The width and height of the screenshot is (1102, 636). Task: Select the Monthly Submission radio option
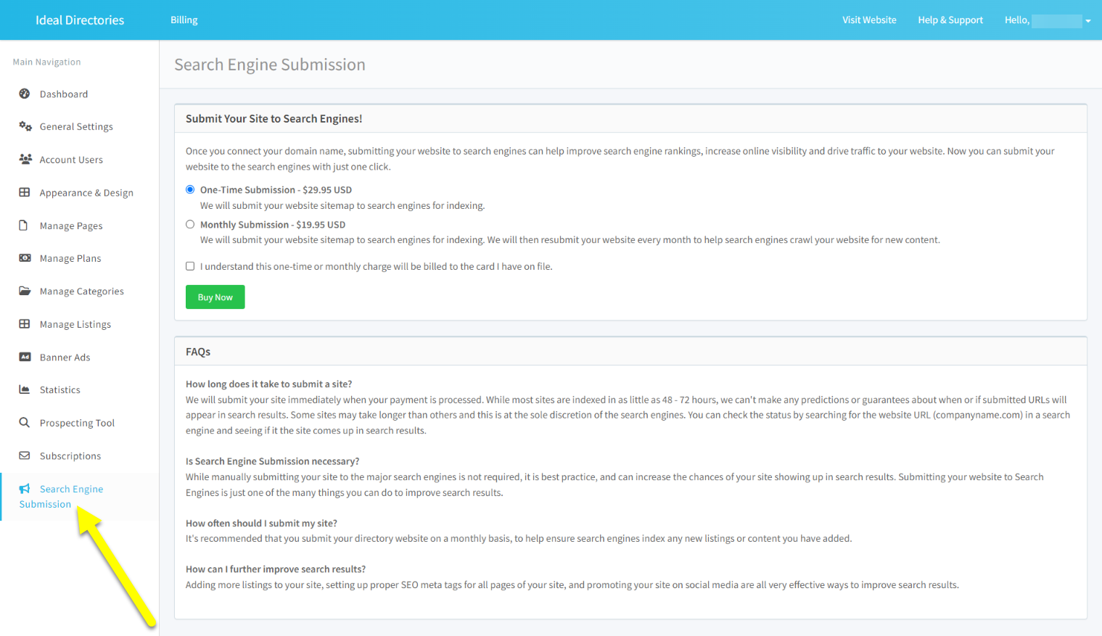(190, 224)
